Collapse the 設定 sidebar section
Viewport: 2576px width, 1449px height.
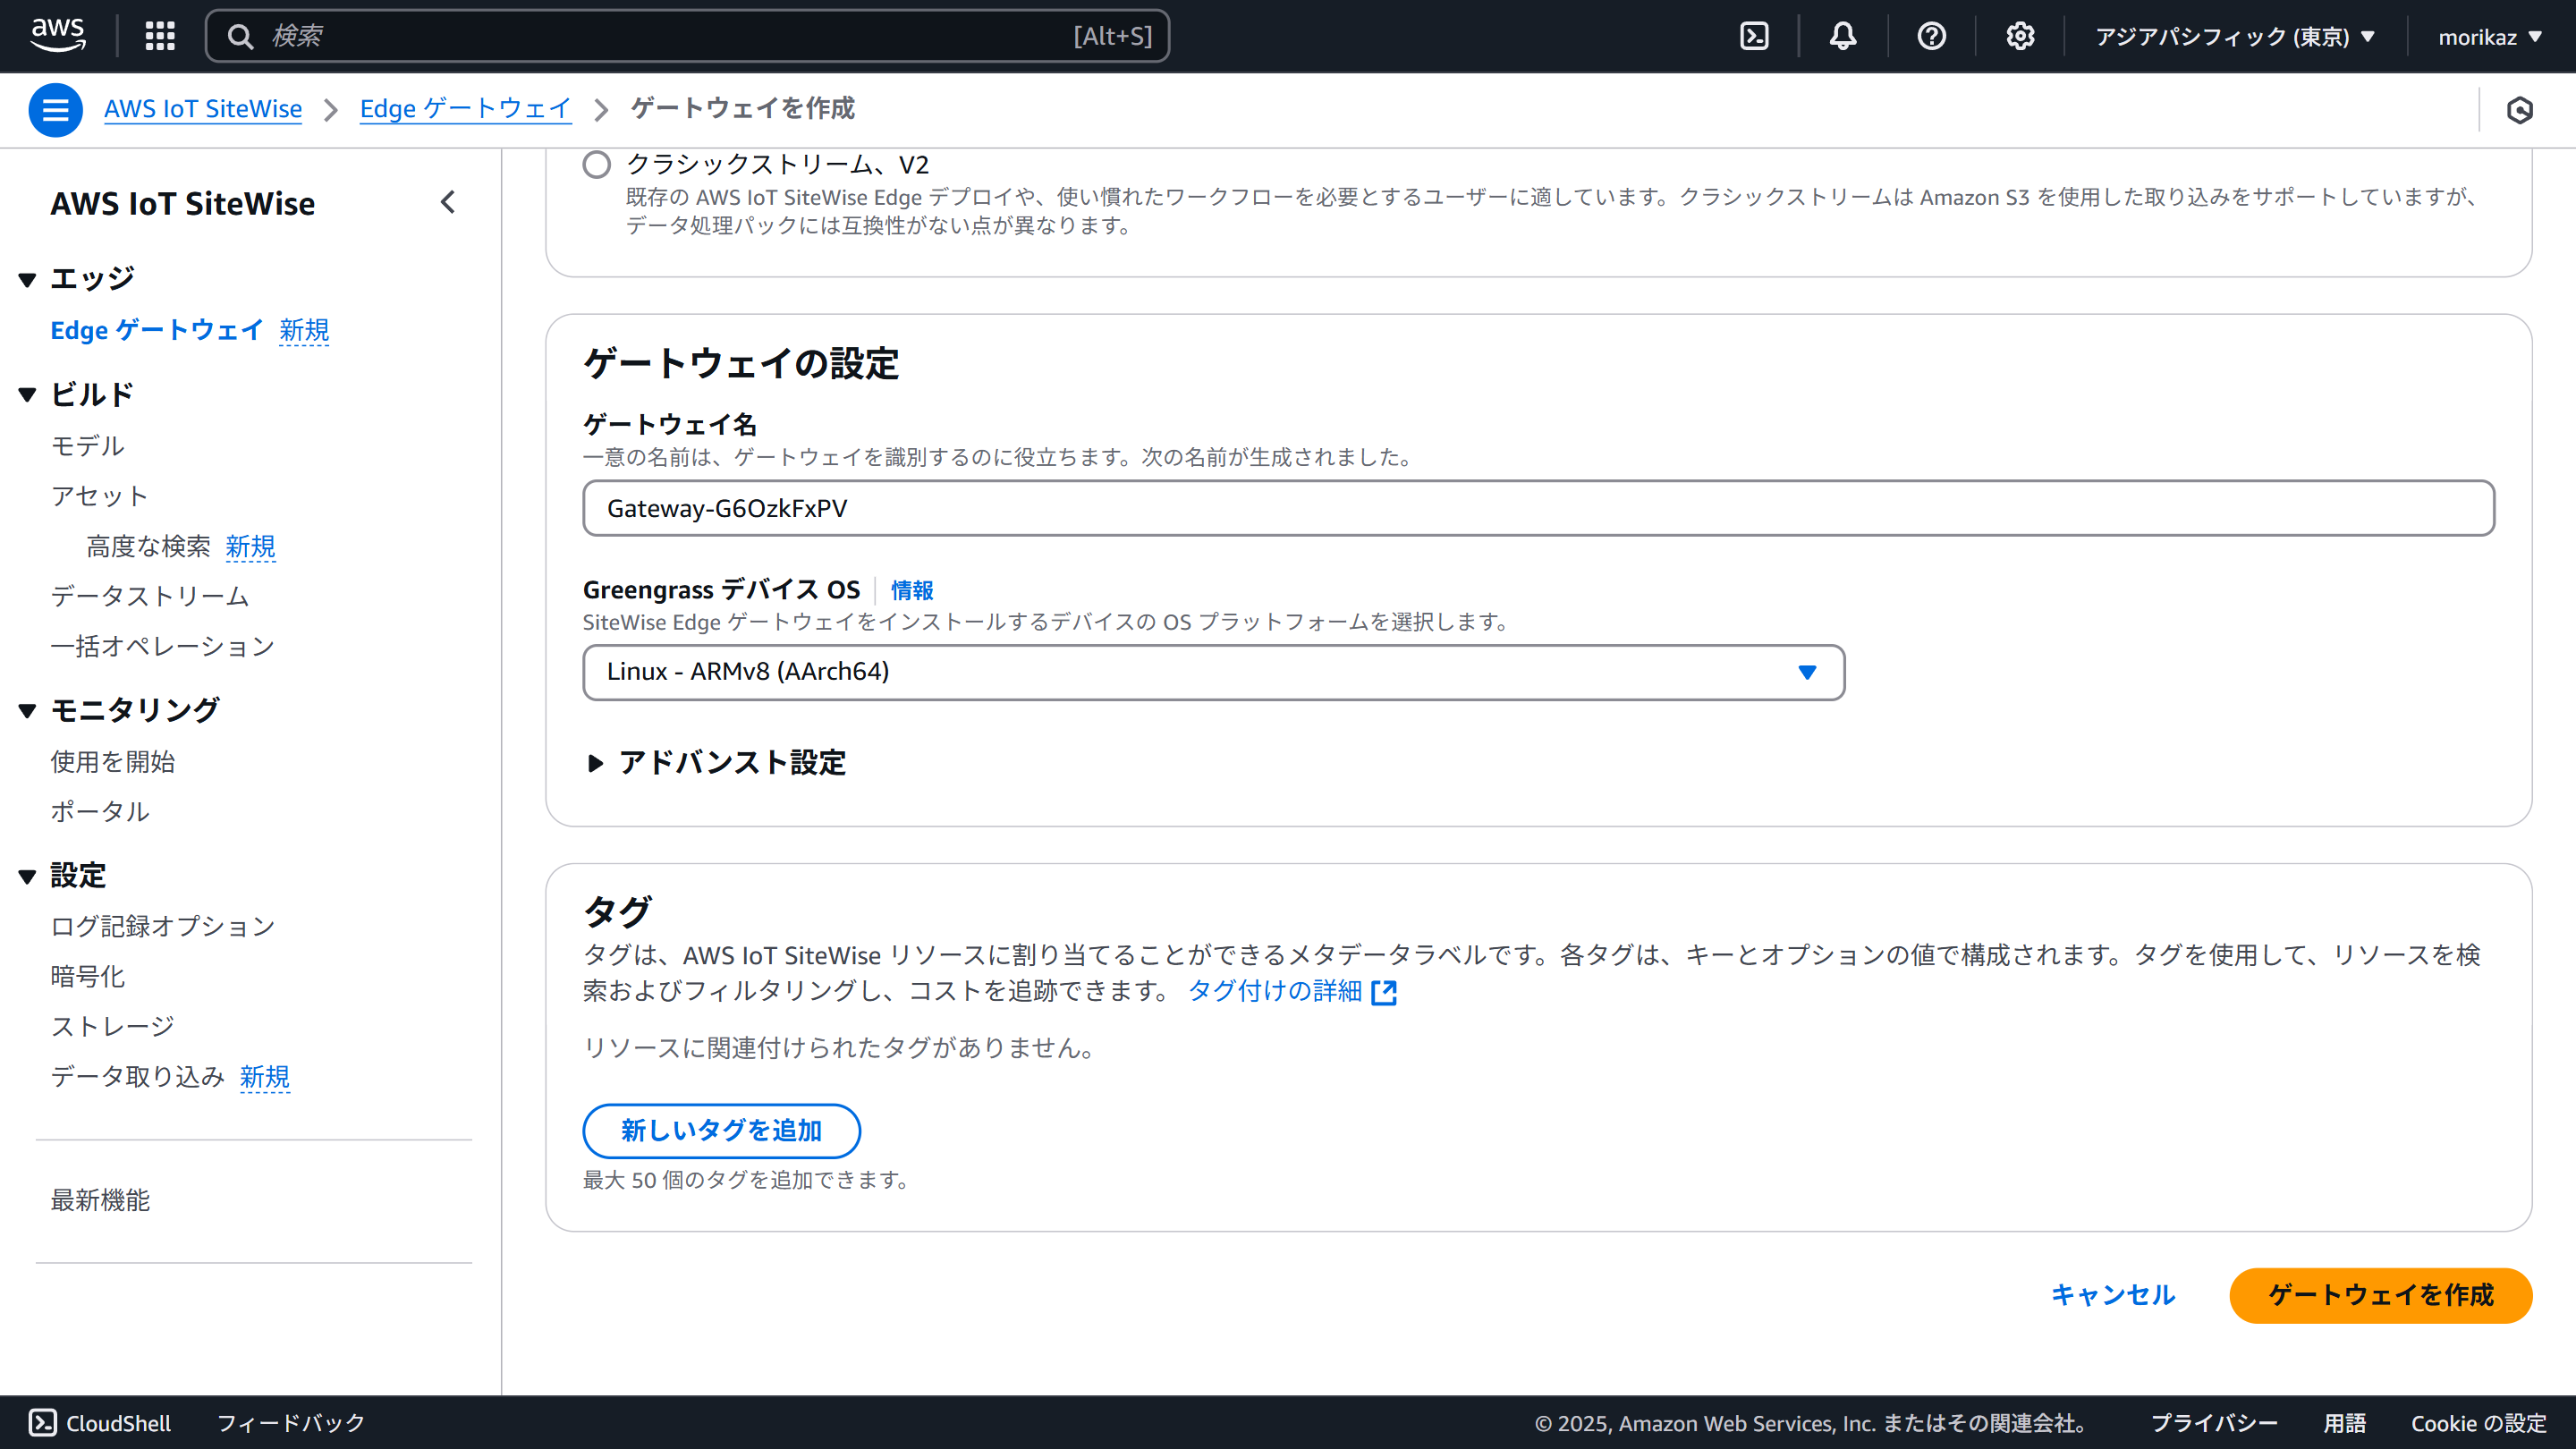point(27,876)
